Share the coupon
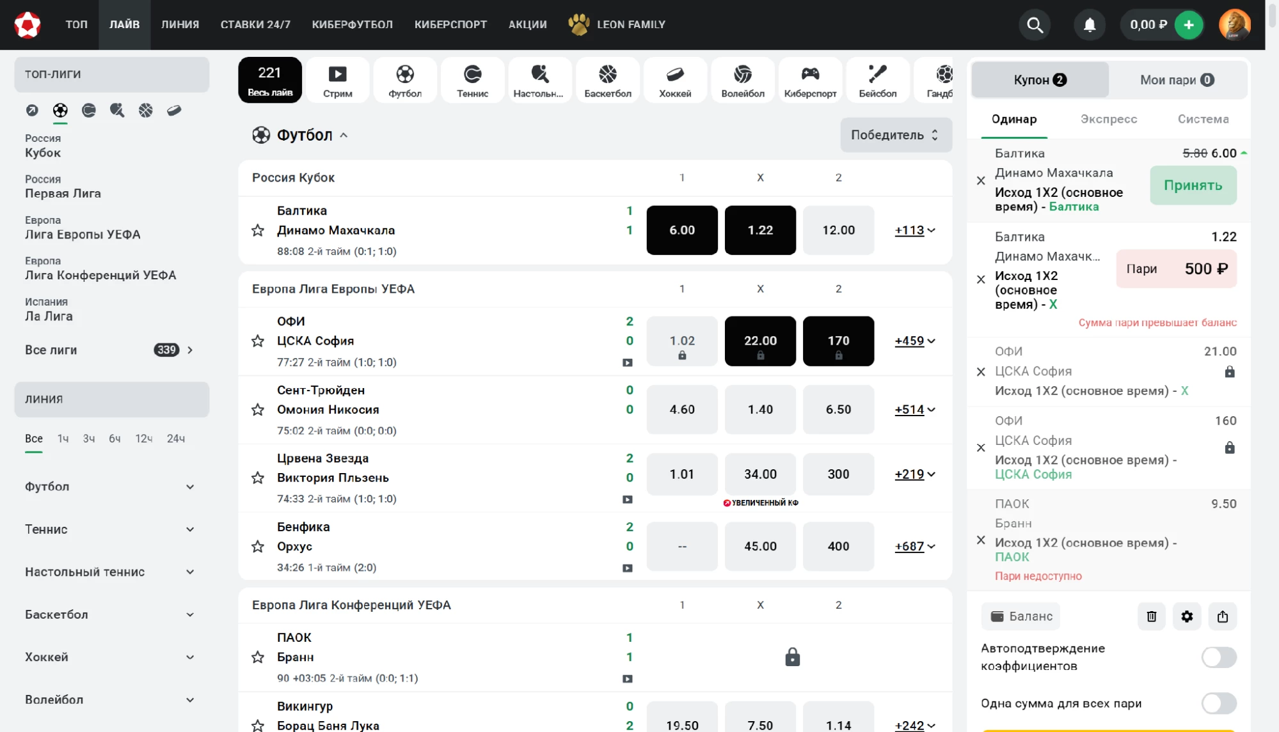Viewport: 1279px width, 732px height. (1223, 616)
